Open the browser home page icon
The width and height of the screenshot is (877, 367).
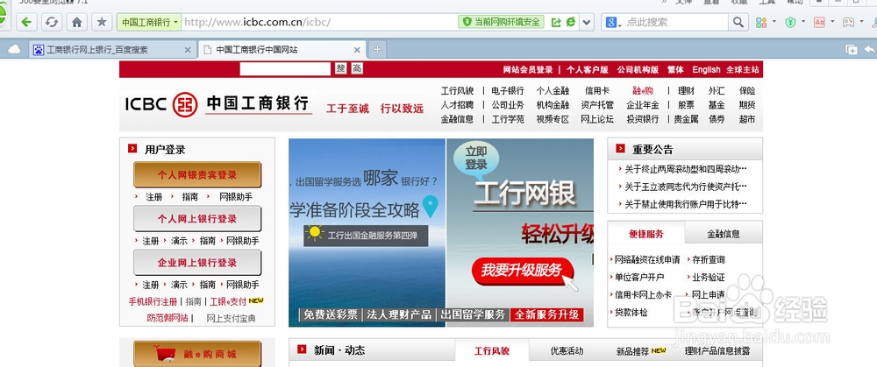point(76,23)
